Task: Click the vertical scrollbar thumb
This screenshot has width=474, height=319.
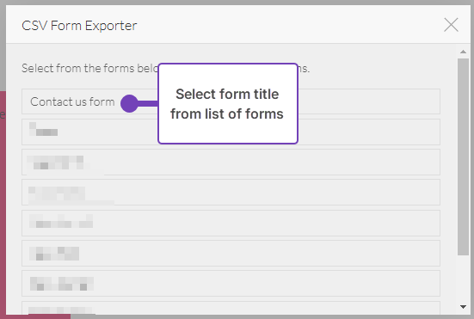Action: coord(463,157)
